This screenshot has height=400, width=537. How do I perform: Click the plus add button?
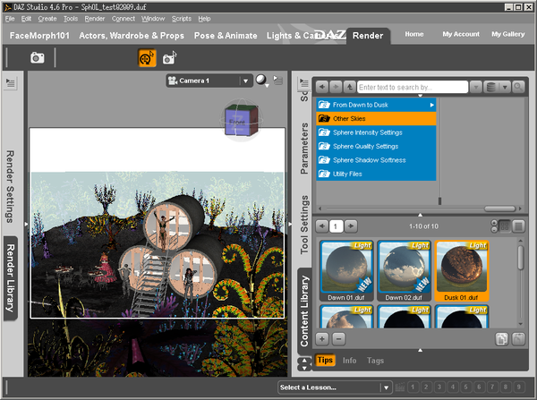pos(322,339)
